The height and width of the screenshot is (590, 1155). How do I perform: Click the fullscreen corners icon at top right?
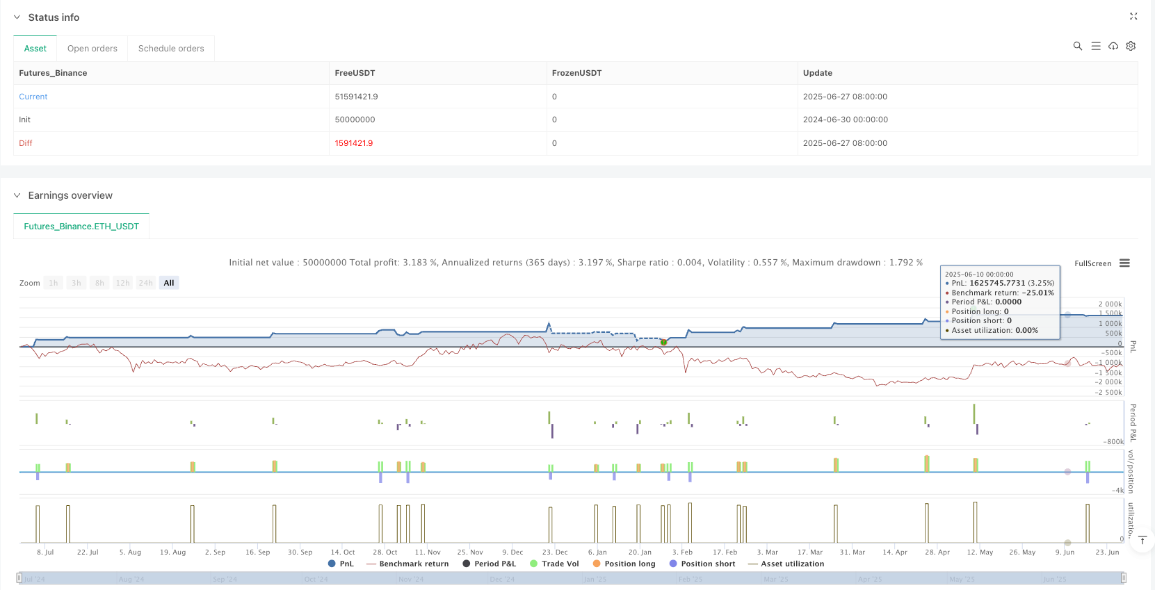pos(1133,17)
